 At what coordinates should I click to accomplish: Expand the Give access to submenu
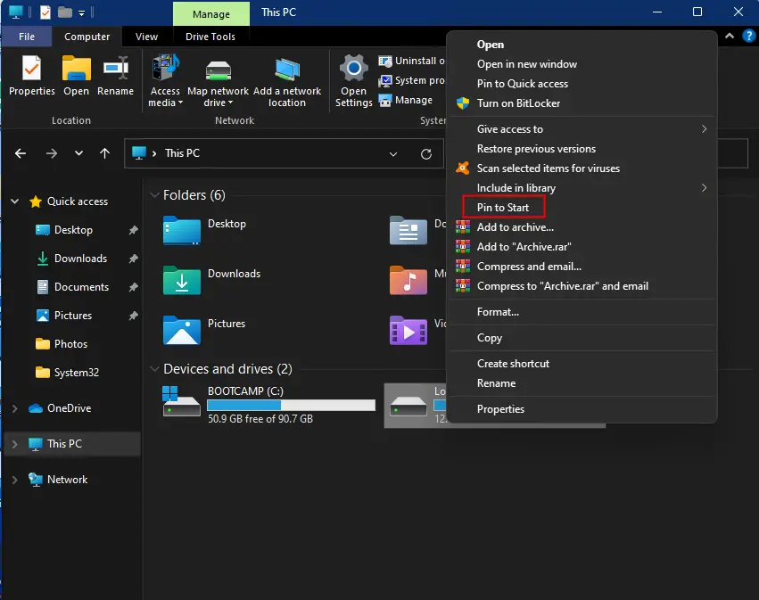point(581,129)
